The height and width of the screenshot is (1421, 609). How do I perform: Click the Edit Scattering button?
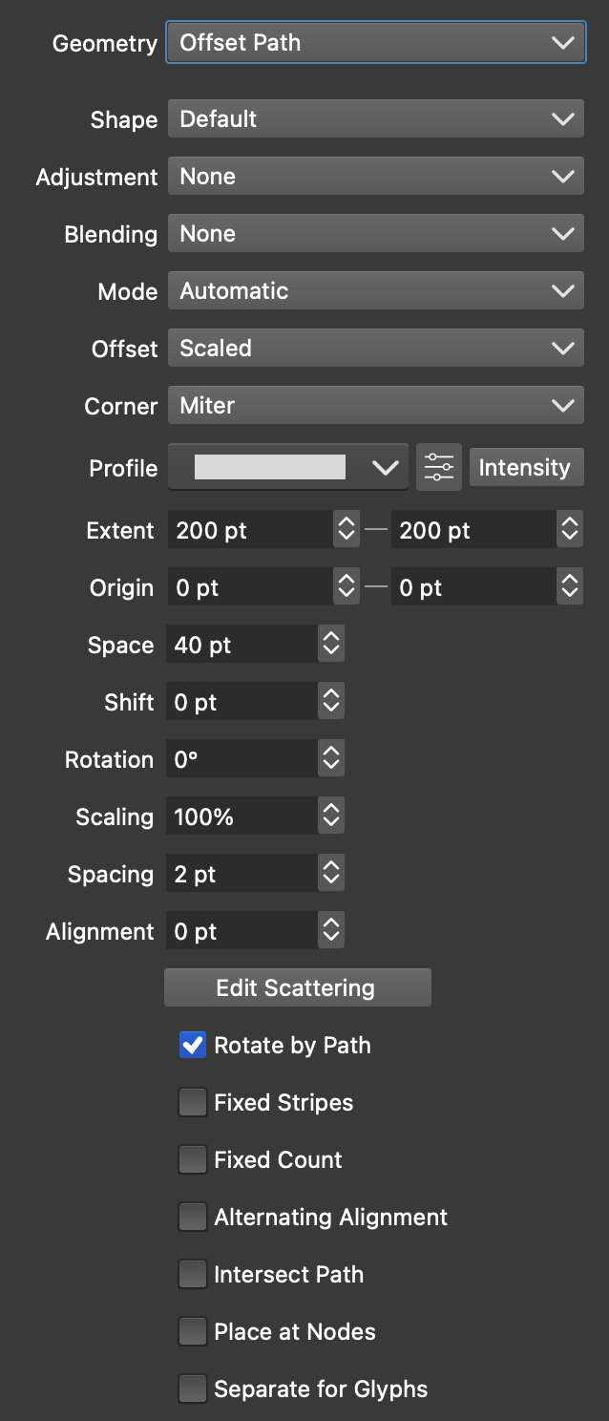297,987
